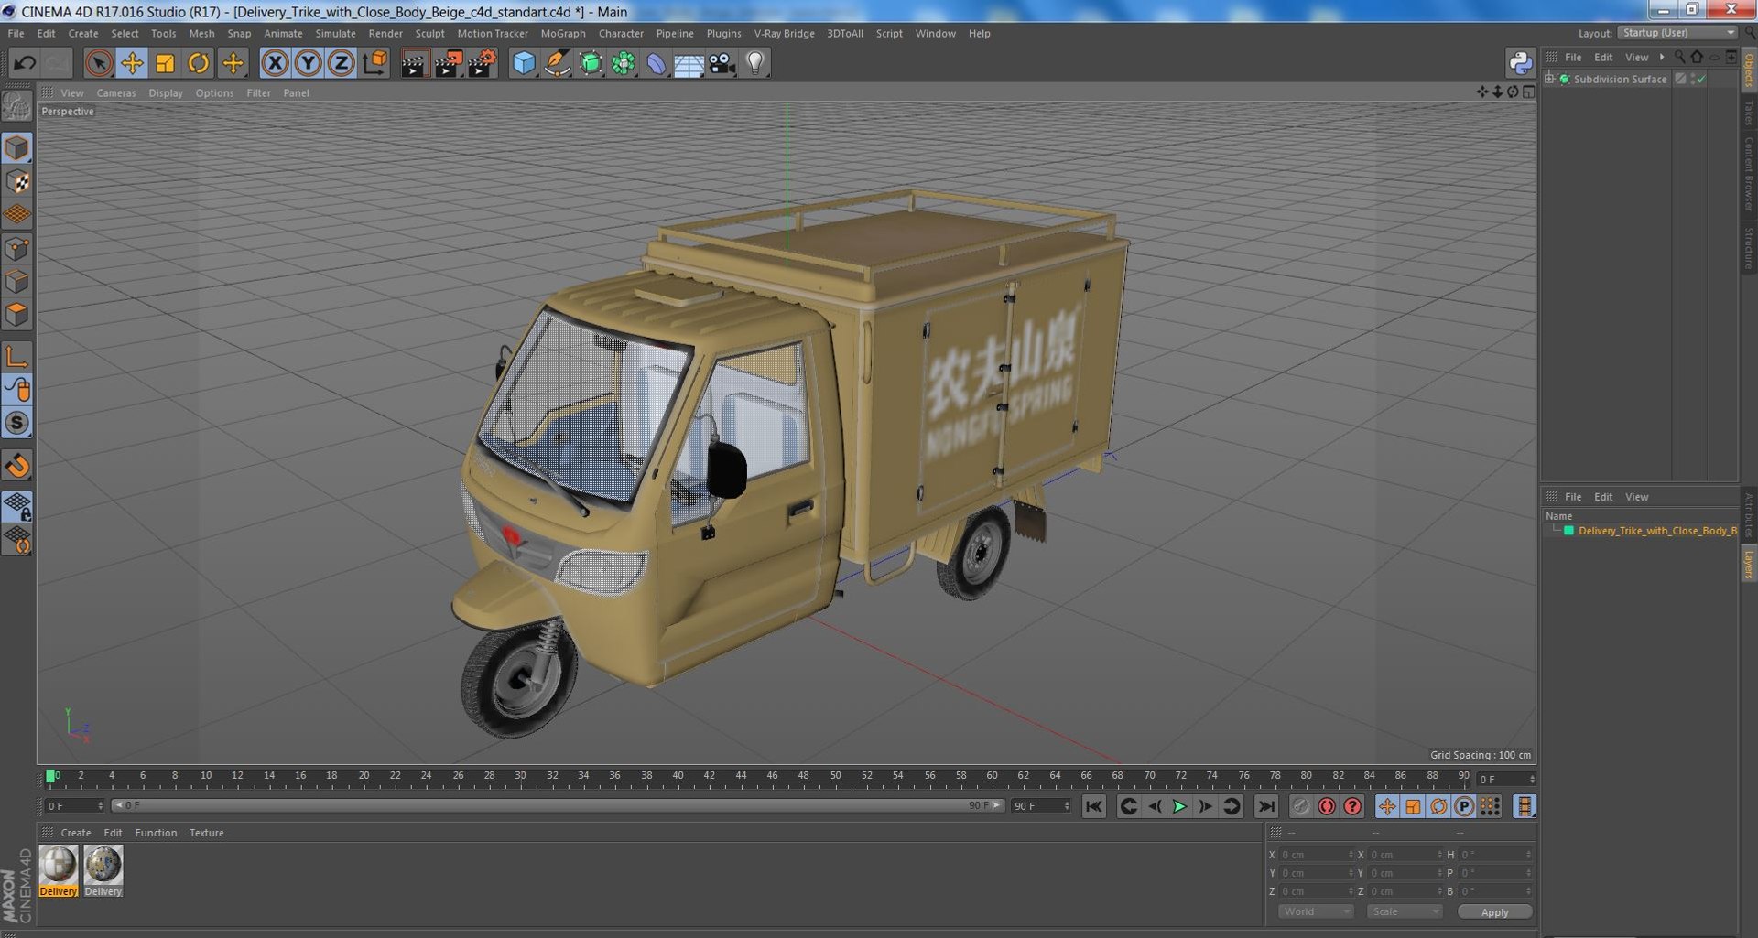Add a Subdivision Surface generator
1758x938 pixels.
coord(591,63)
